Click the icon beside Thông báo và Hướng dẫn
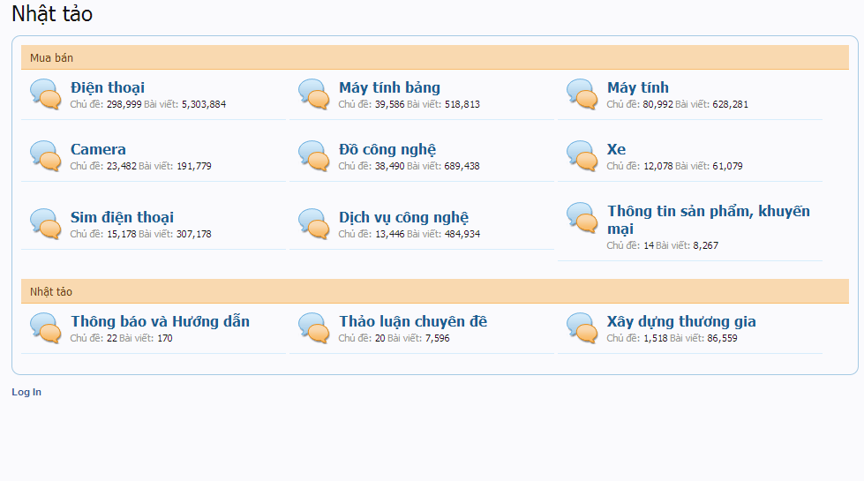The width and height of the screenshot is (864, 481). coord(45,327)
